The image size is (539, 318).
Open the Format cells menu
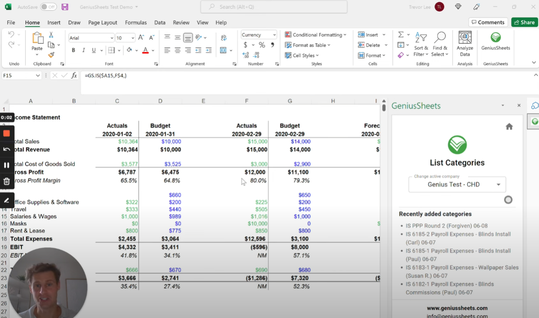pyautogui.click(x=371, y=55)
